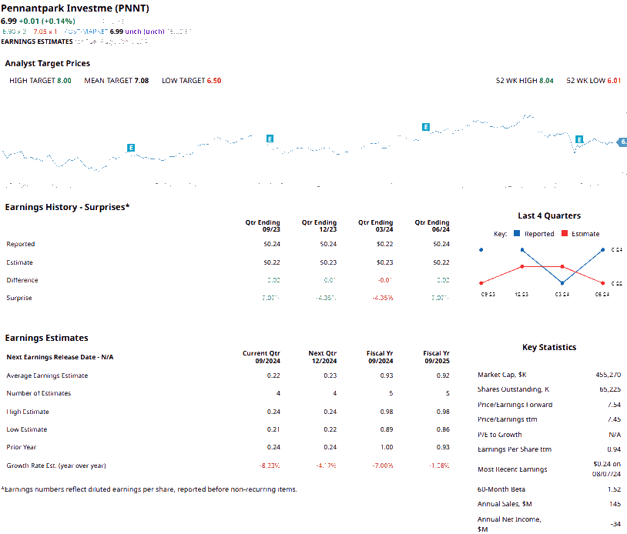
Task: Click the Most Recent Earnings label
Action: (512, 469)
